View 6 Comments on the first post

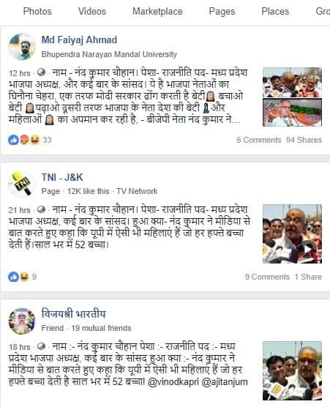click(x=258, y=140)
